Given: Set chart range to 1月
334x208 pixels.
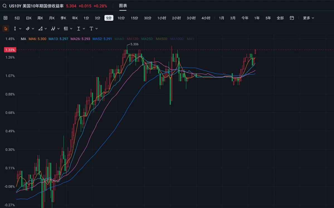Looking at the screenshot, I should click(221, 18).
